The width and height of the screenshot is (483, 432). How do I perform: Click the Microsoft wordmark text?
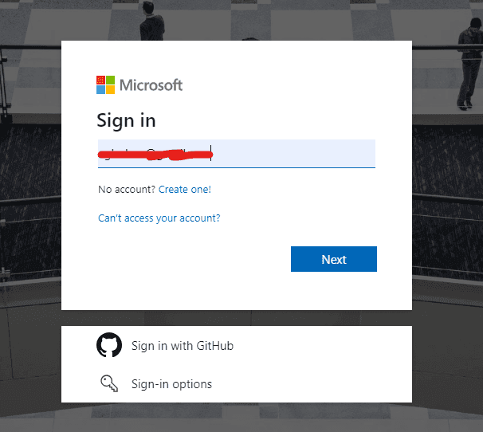[x=151, y=84]
